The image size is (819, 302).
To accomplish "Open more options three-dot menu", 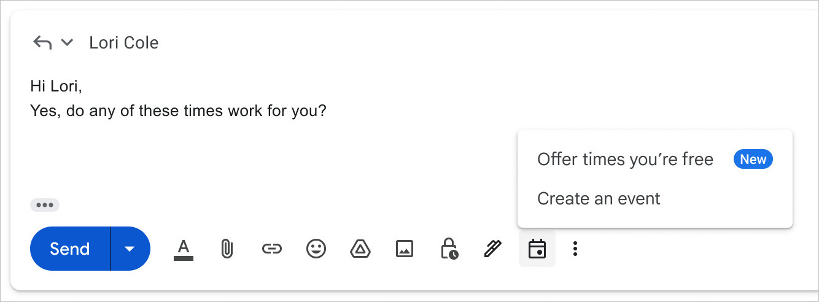I will point(575,249).
